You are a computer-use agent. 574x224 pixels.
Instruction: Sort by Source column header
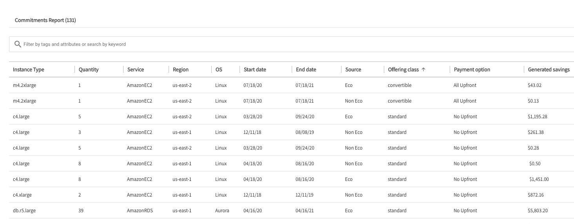point(353,70)
